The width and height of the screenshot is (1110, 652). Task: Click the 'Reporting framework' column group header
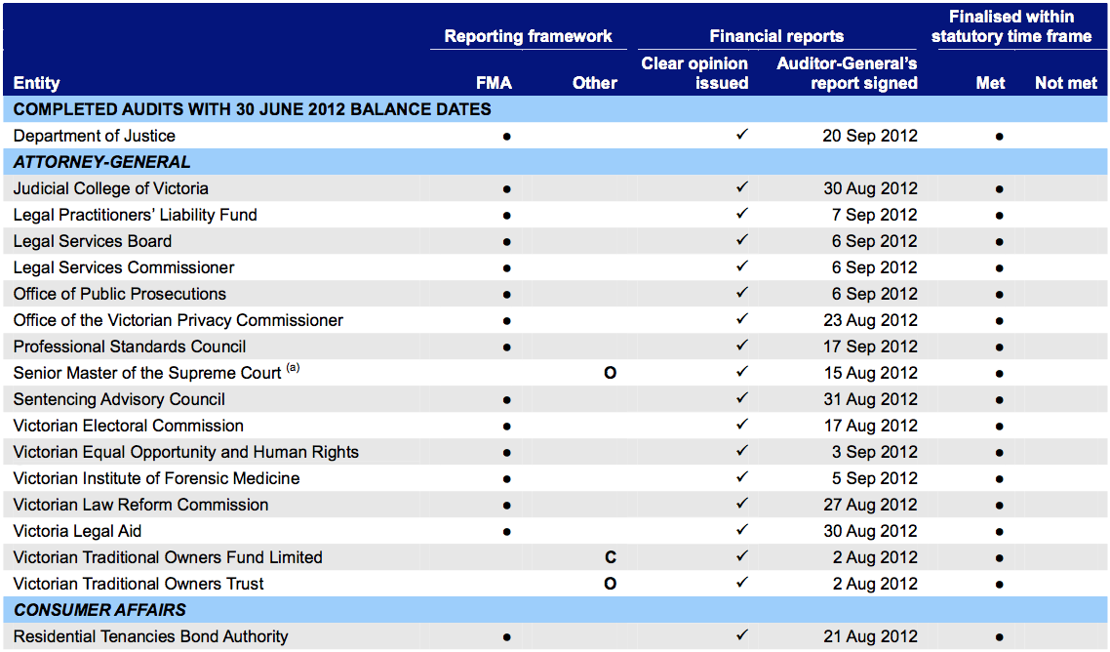528,36
